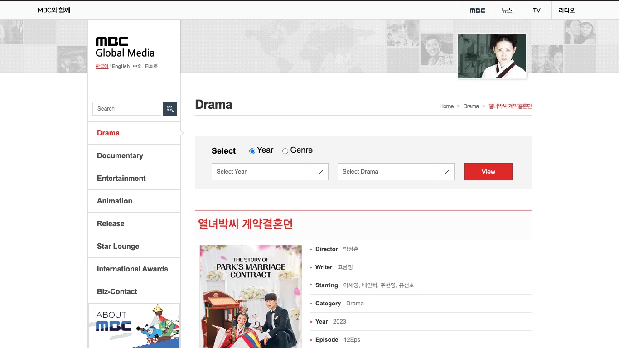This screenshot has height=348, width=619.
Task: Click writer name 고남정
Action: 345,267
